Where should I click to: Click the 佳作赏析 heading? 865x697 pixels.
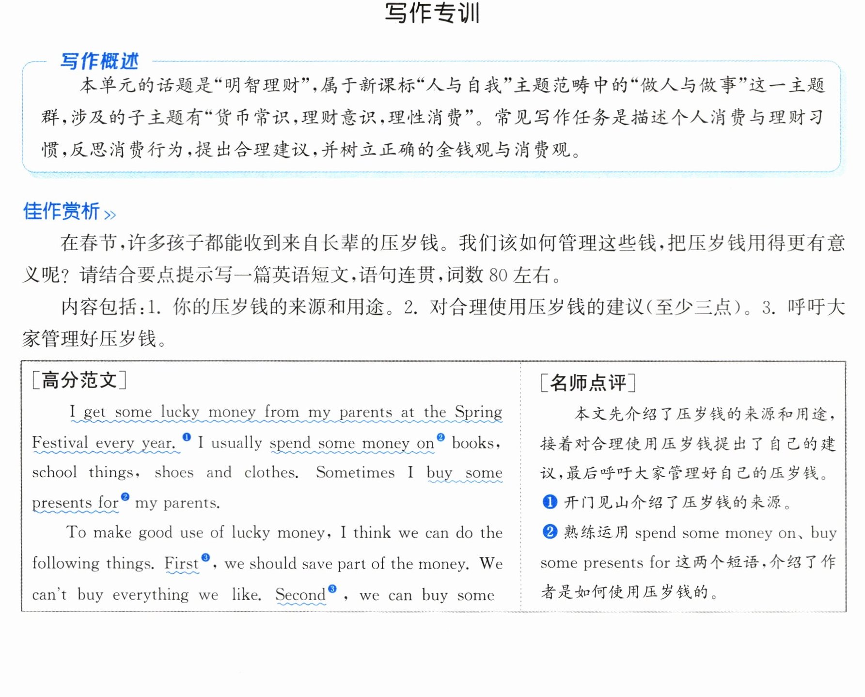[x=62, y=211]
